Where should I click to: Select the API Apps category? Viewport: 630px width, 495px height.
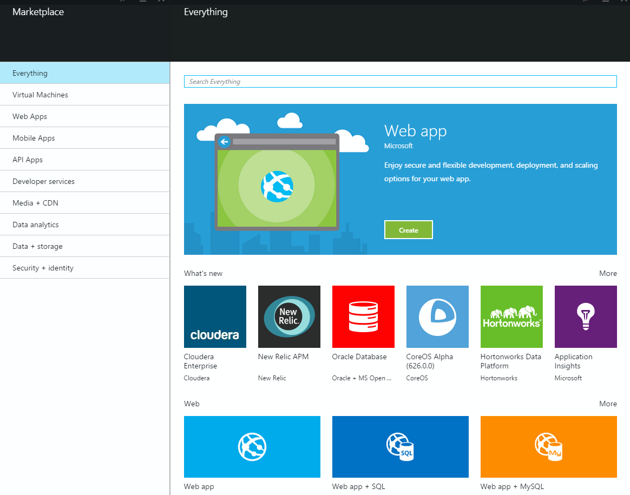coord(28,160)
